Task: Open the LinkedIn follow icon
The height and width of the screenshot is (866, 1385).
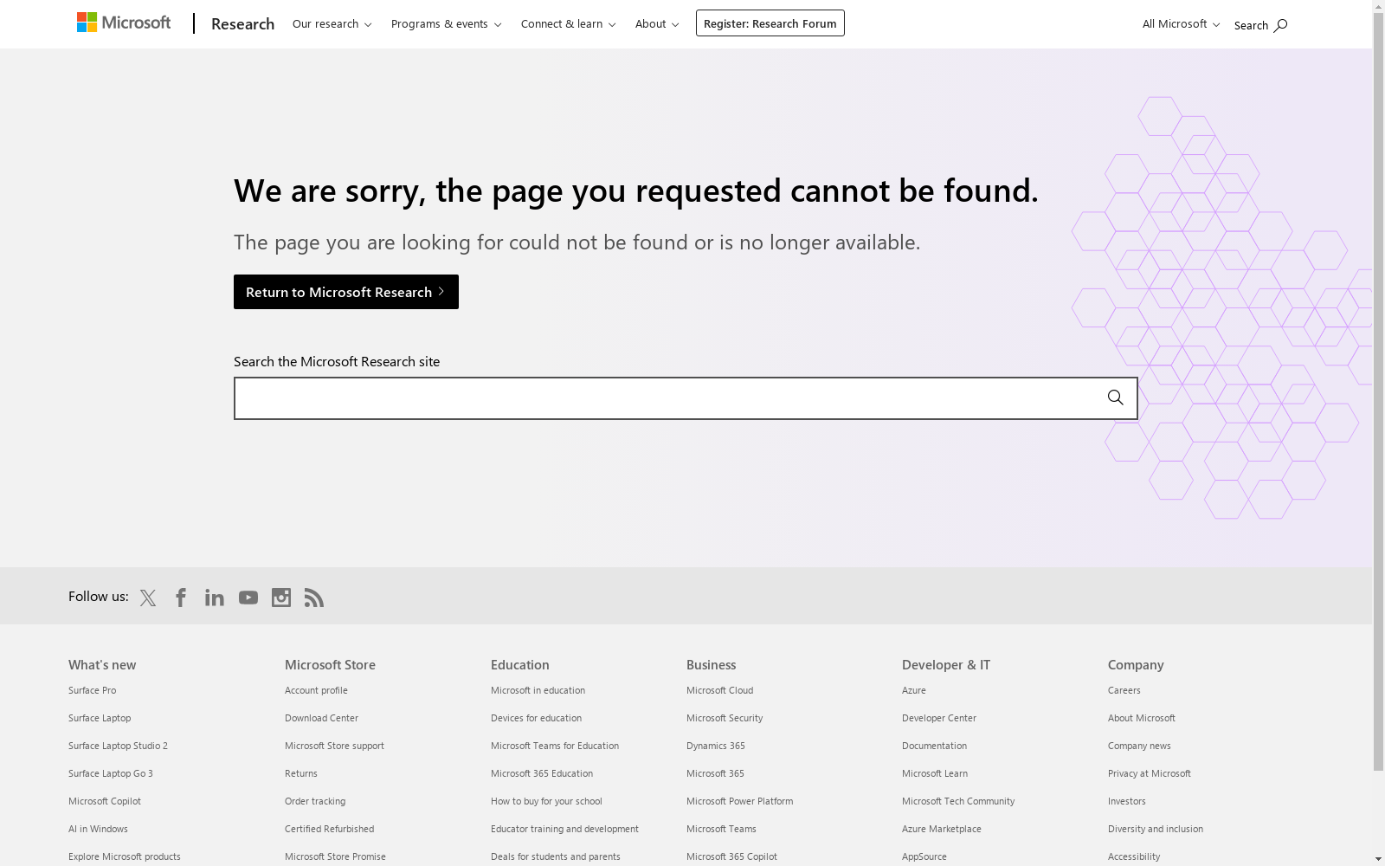Action: point(215,598)
